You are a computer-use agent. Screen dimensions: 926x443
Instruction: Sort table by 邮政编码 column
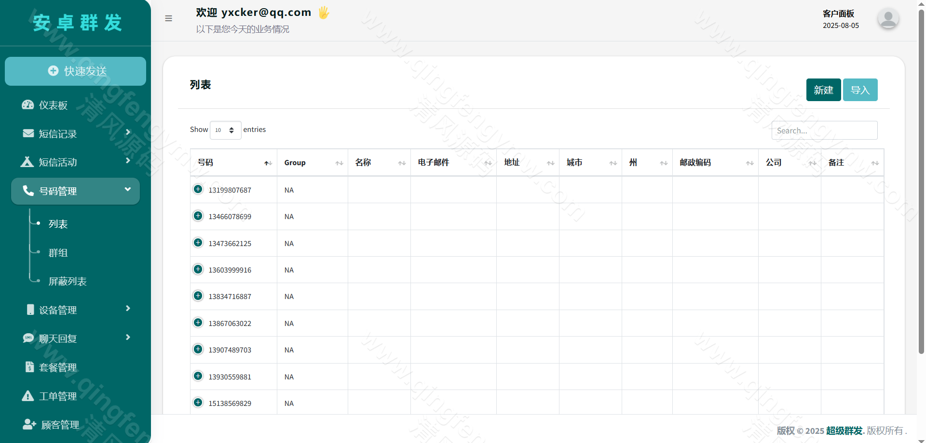(x=715, y=163)
